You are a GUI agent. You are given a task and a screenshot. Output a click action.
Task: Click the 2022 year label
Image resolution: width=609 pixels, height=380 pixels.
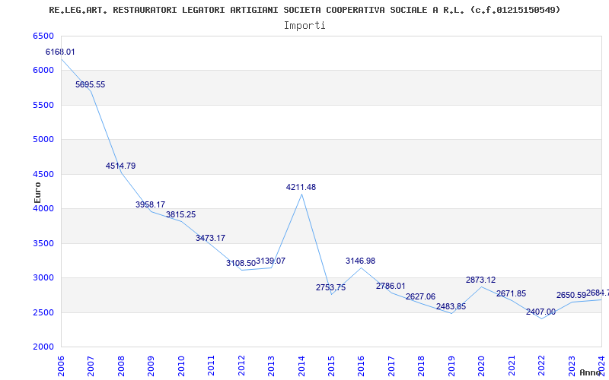541,366
